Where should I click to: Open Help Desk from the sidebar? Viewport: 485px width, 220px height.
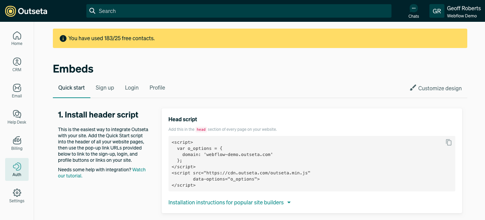click(17, 117)
